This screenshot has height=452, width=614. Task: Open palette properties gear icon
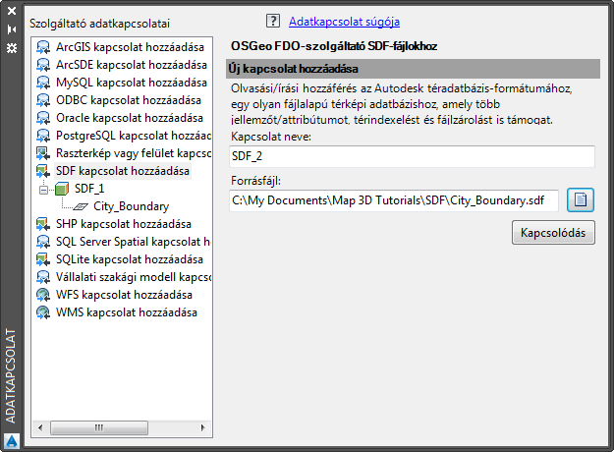12,48
